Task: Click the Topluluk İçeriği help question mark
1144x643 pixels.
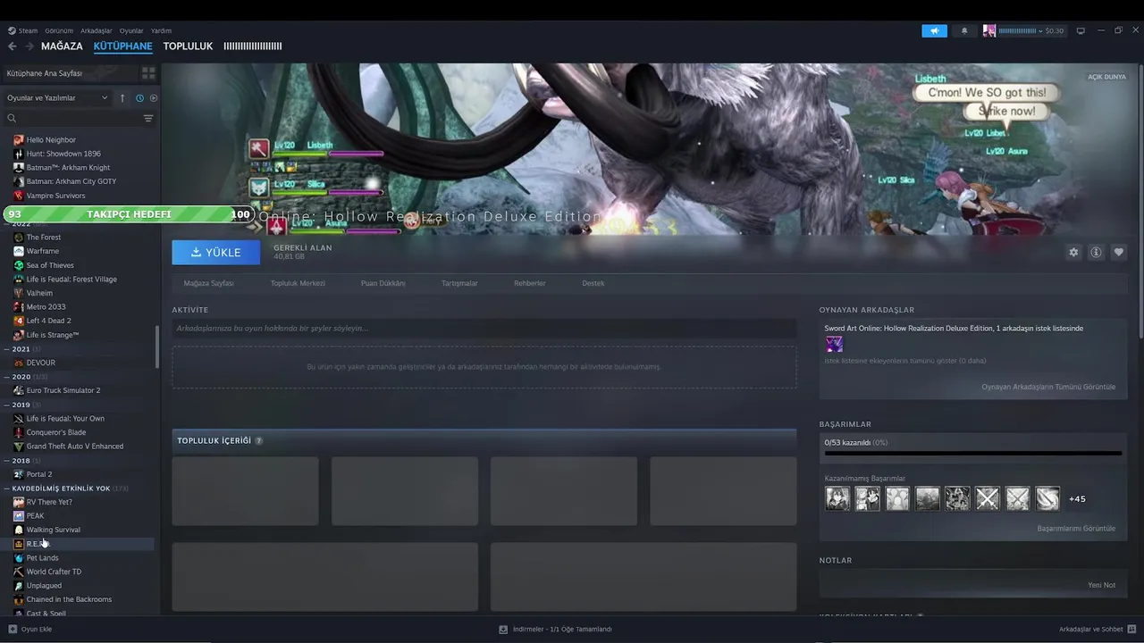Action: (259, 440)
